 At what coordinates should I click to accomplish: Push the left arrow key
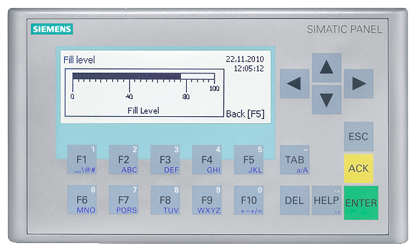[295, 84]
